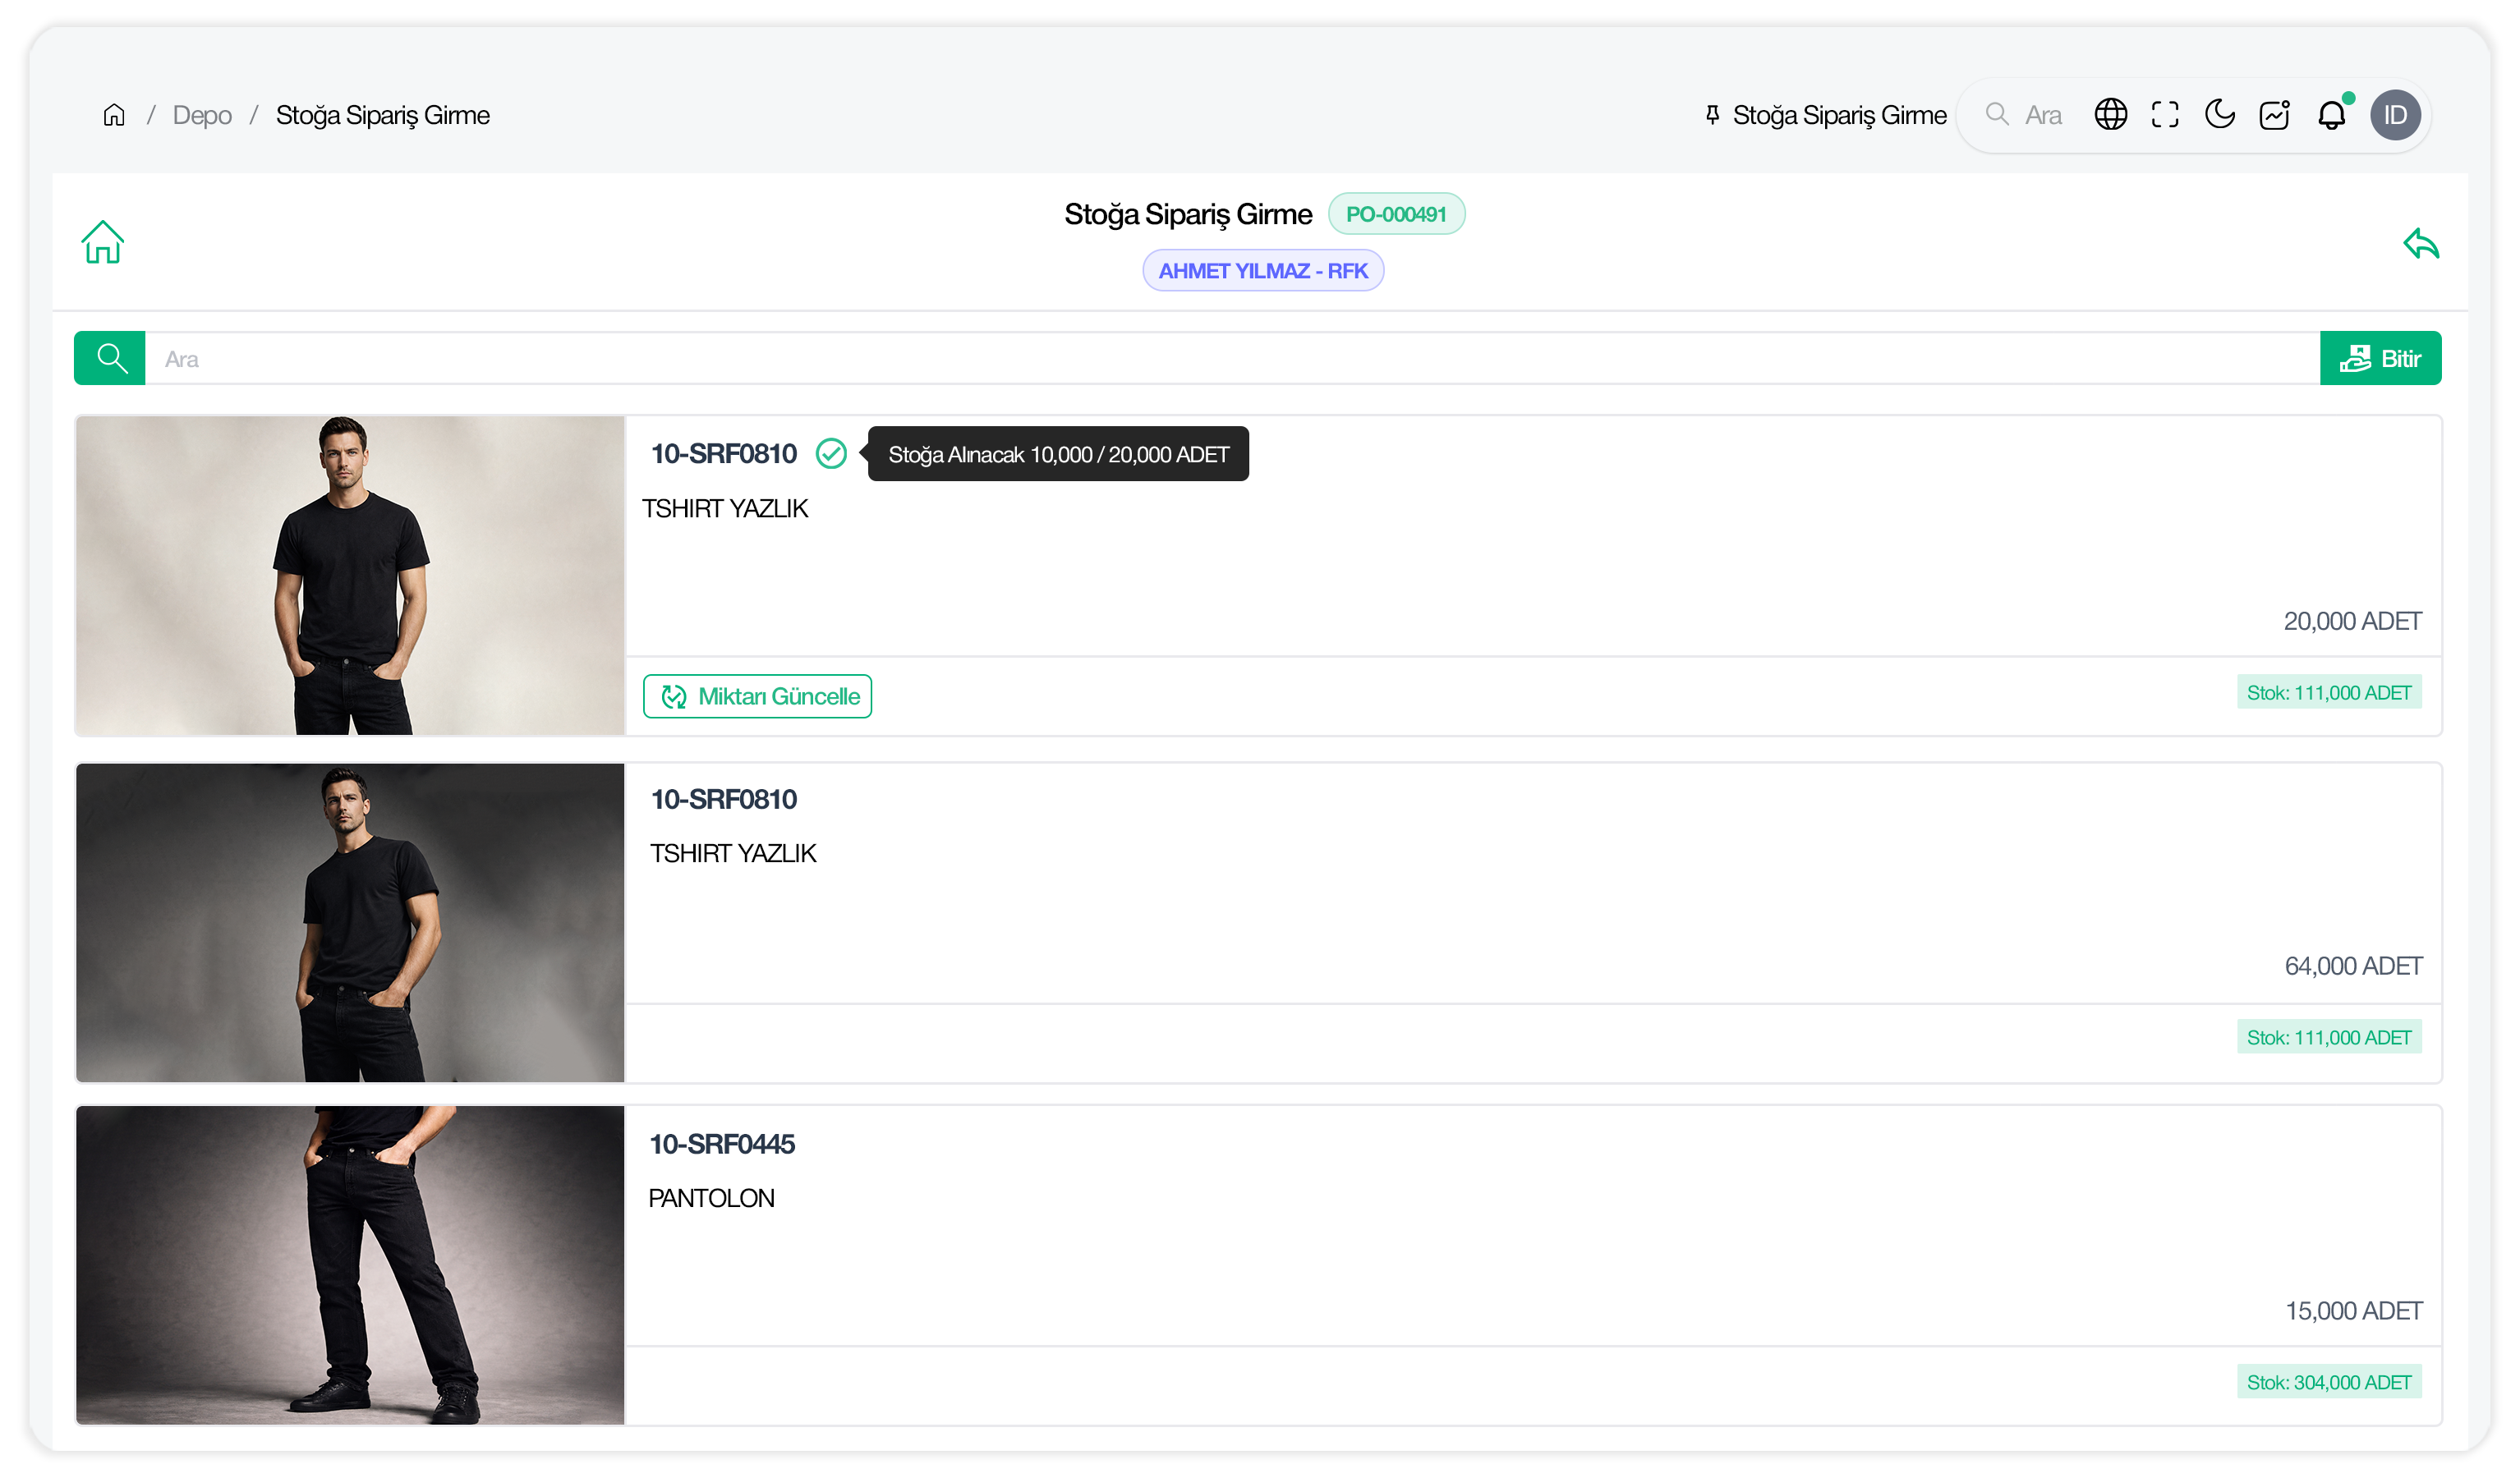Toggle dark mode moon icon
Image resolution: width=2520 pixels, height=1478 pixels.
tap(2219, 115)
